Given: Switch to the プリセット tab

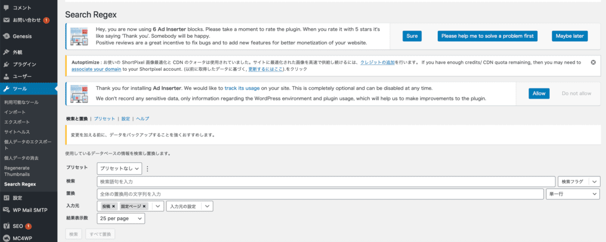Looking at the screenshot, I should click(104, 119).
